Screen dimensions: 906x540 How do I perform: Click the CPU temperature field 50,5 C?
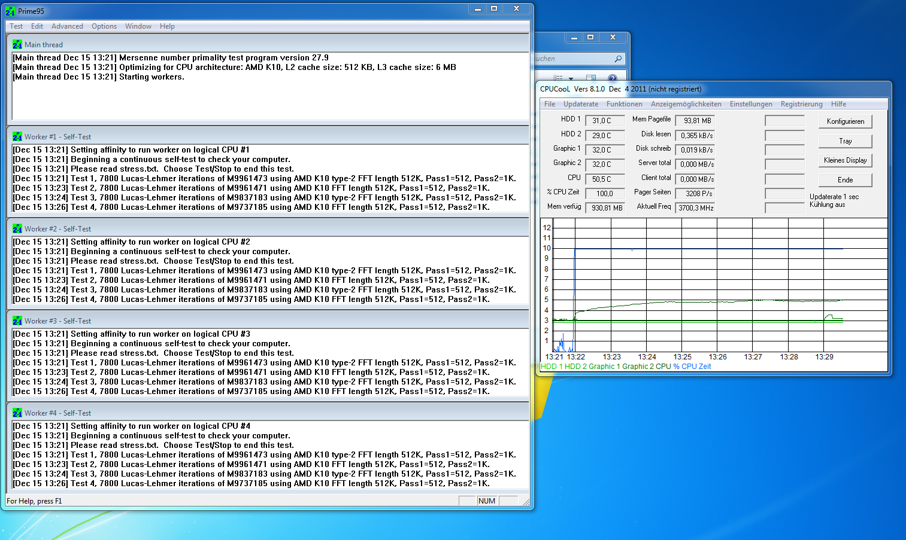[x=605, y=179]
